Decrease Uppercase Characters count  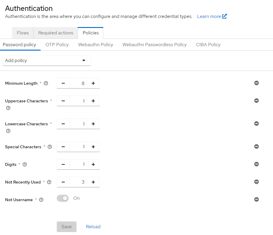pyautogui.click(x=63, y=101)
